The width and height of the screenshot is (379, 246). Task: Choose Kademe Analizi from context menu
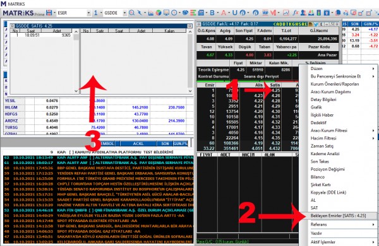click(x=325, y=153)
